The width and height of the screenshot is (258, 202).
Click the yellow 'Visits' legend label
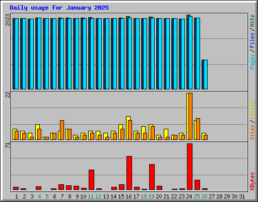(252, 110)
